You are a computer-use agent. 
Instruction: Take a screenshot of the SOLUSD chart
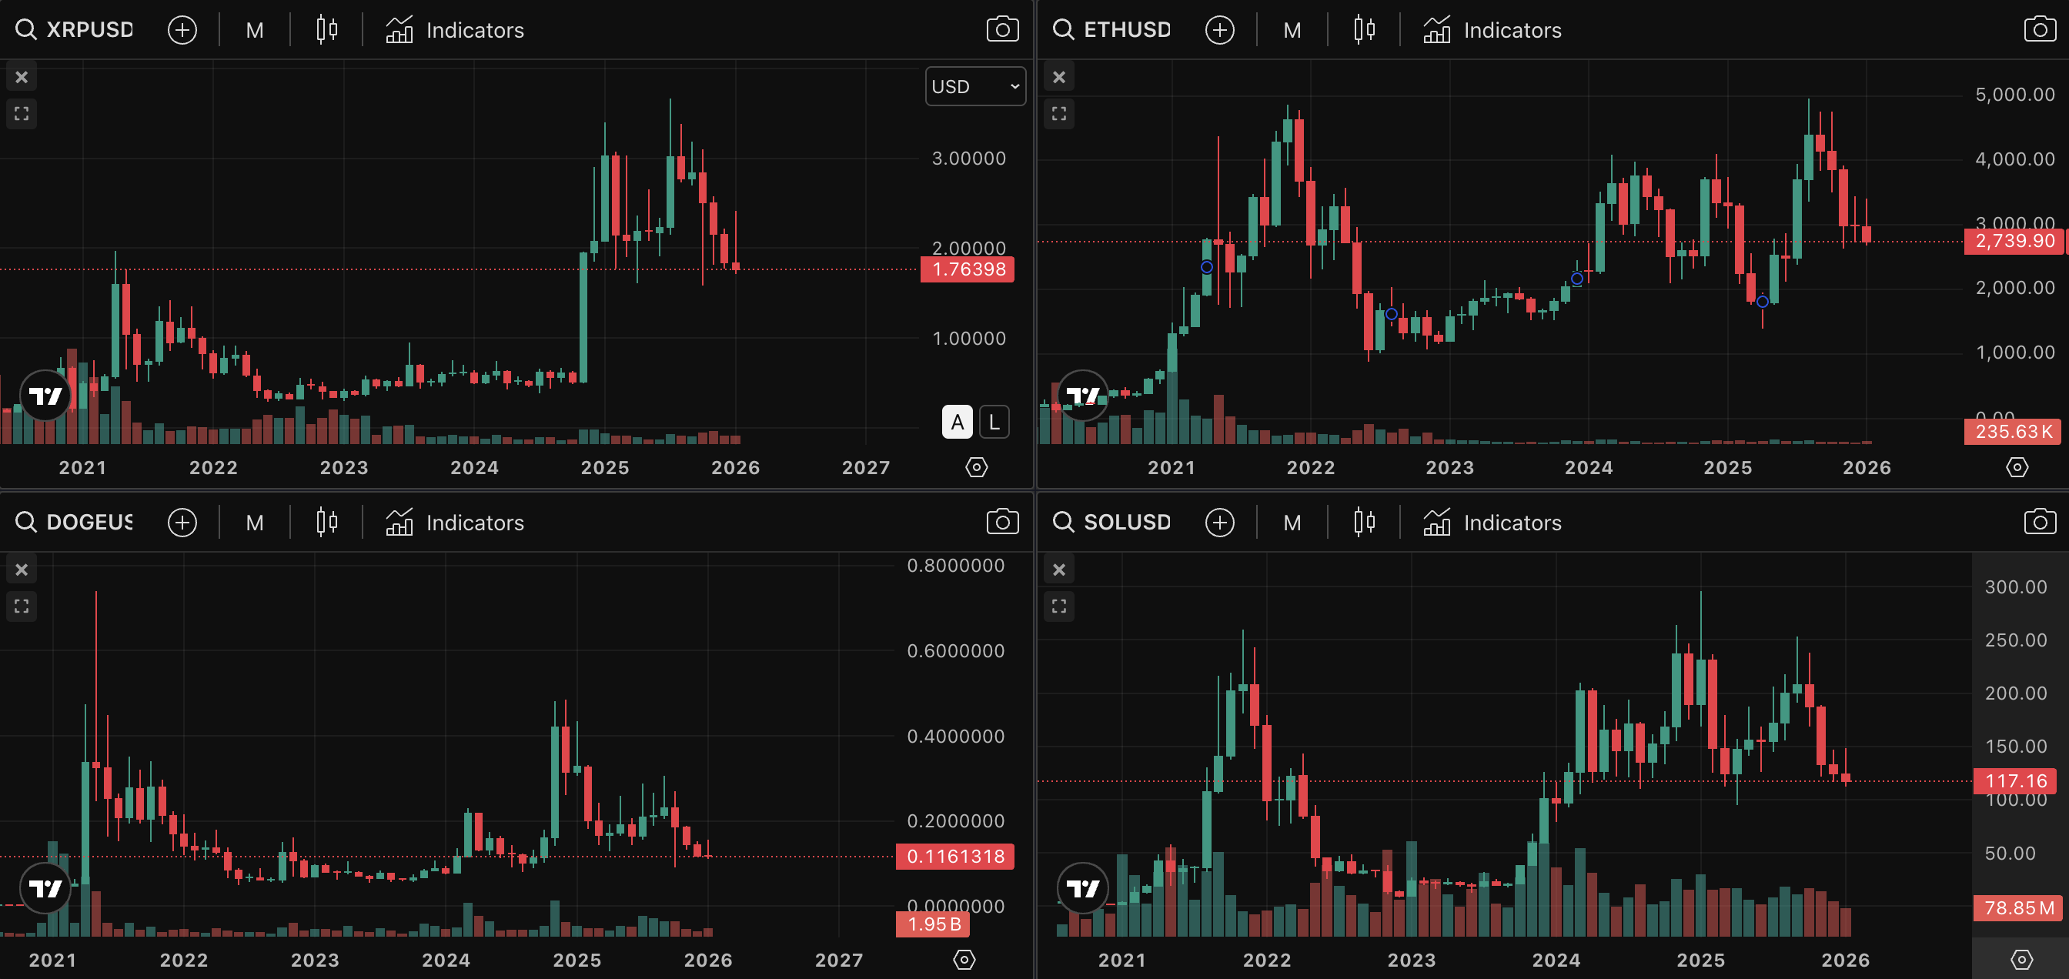[x=2040, y=521]
